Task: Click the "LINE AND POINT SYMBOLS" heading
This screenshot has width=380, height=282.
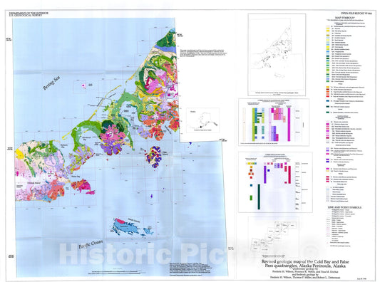Action: click(x=344, y=207)
